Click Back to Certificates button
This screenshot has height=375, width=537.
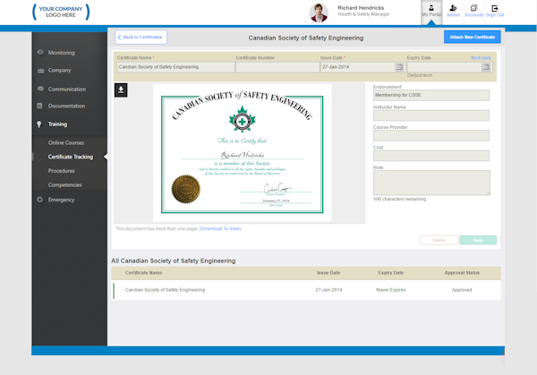[x=141, y=38]
